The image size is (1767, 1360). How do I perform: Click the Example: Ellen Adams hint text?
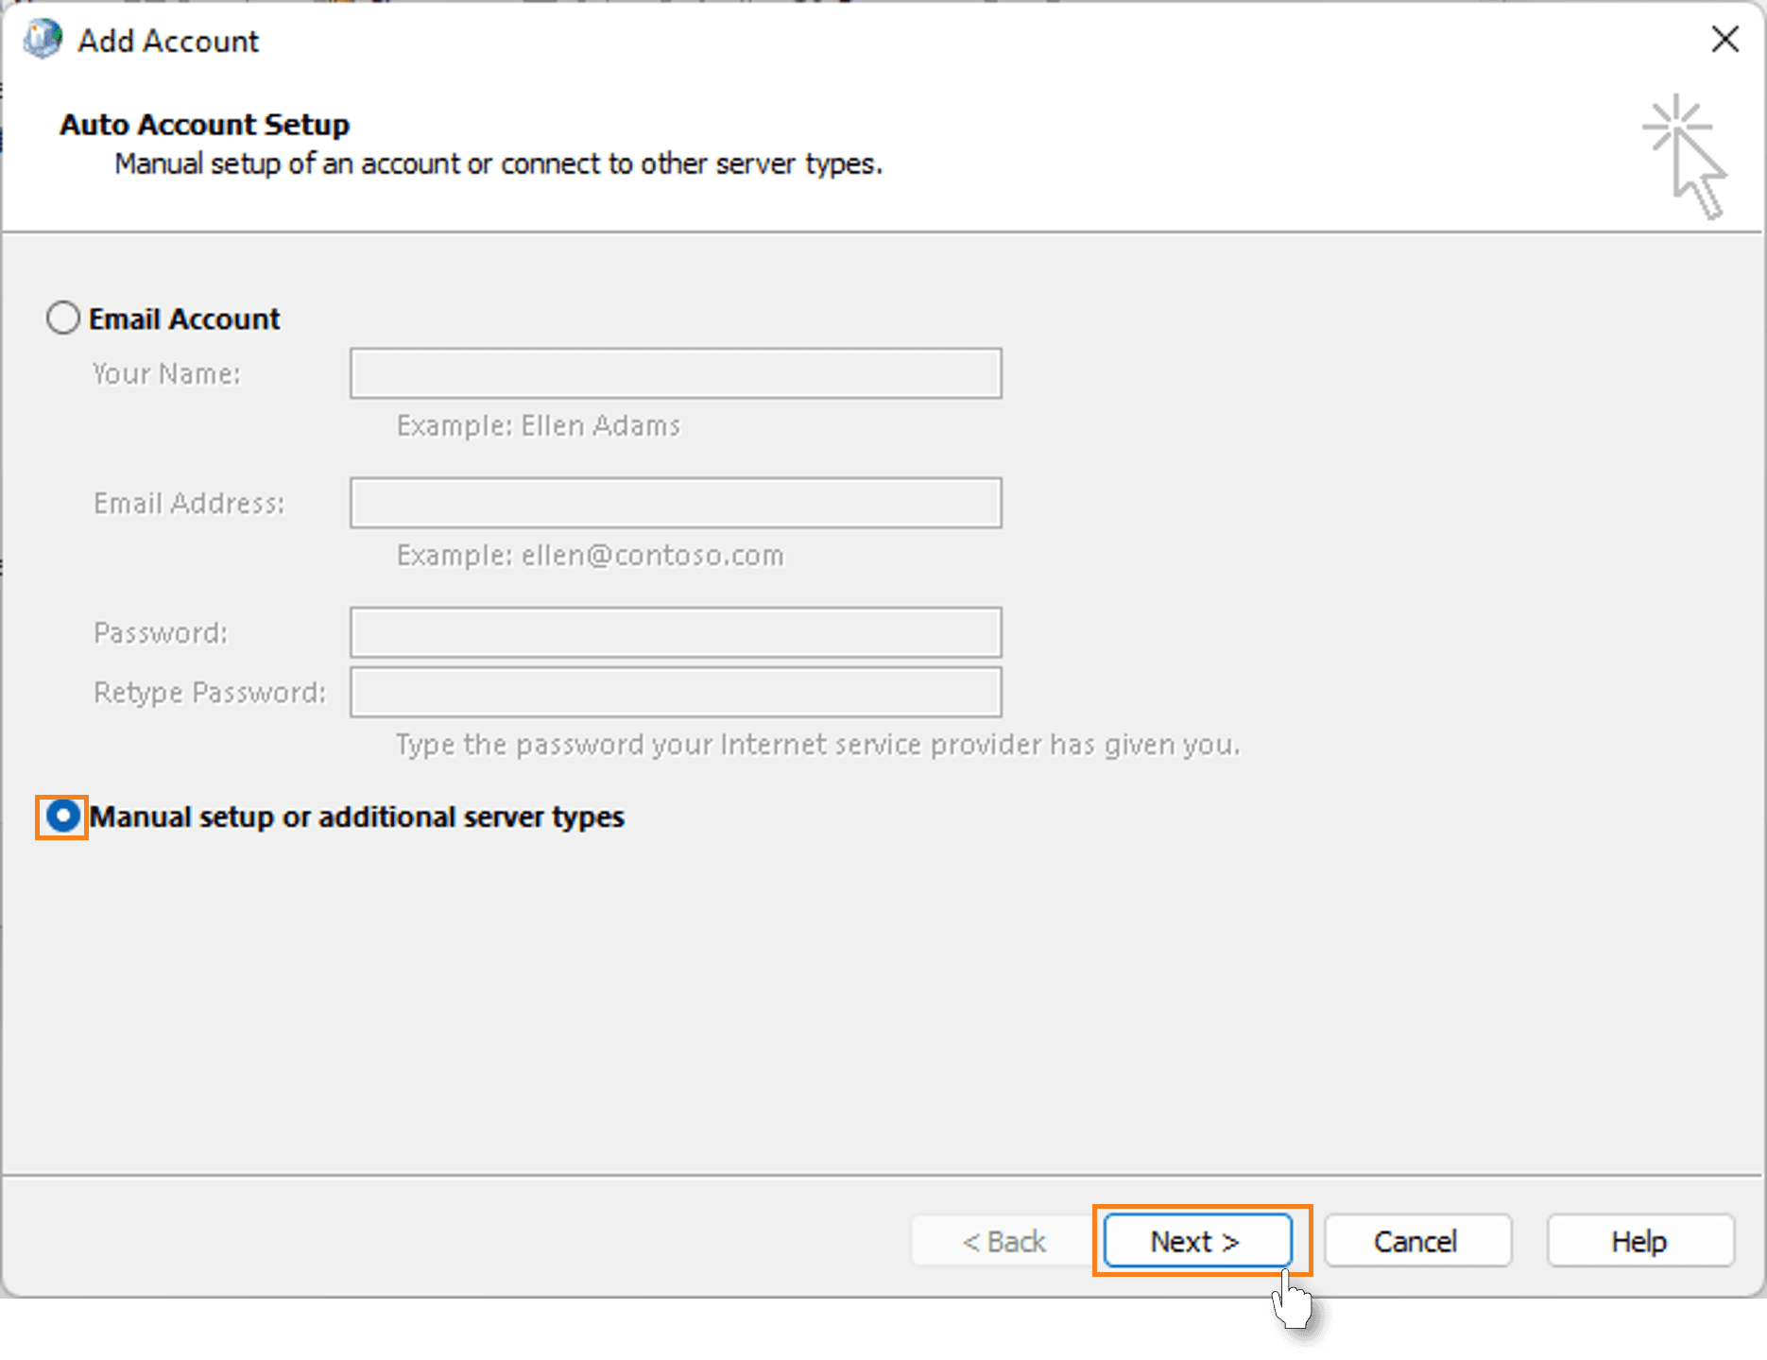click(537, 425)
